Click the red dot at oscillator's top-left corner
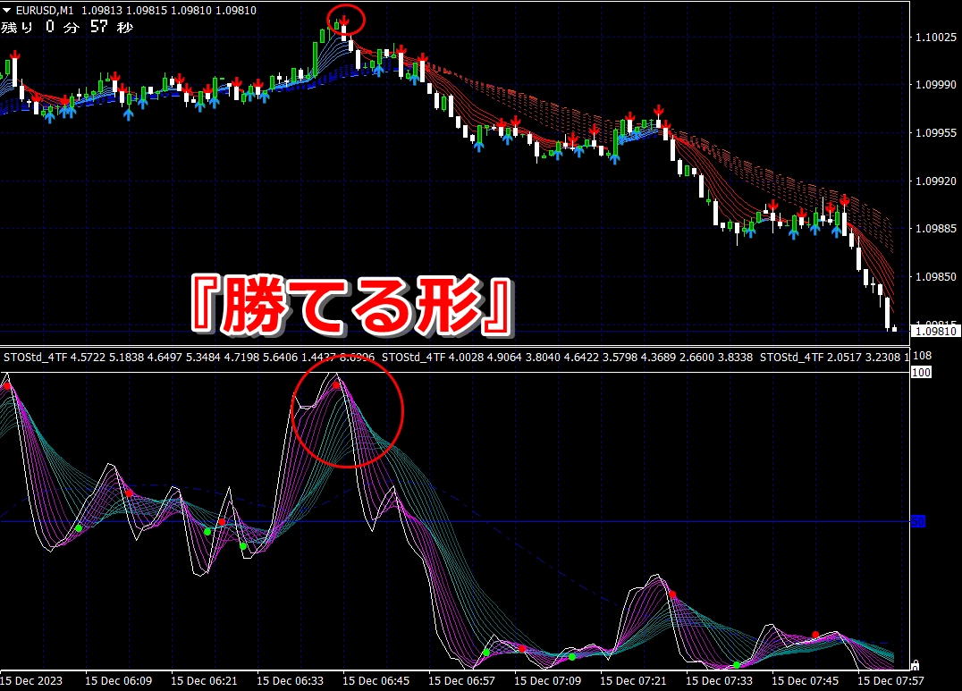Viewport: 962px width, 691px height. pyautogui.click(x=7, y=386)
